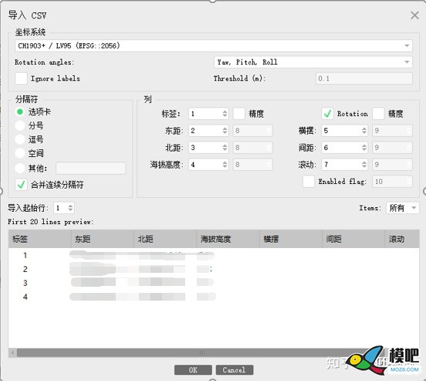426x381 pixels.
Task: Click the horizontal scrollbar of the preview
Action: [201, 352]
